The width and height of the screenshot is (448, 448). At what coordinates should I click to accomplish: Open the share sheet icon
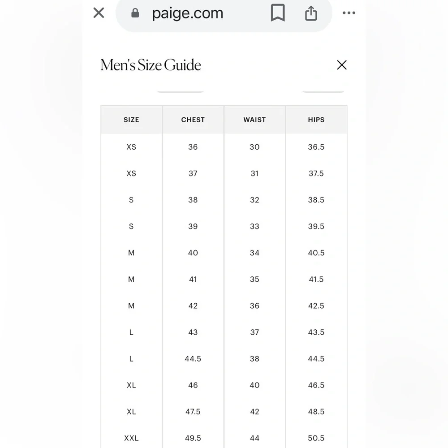pos(311,13)
